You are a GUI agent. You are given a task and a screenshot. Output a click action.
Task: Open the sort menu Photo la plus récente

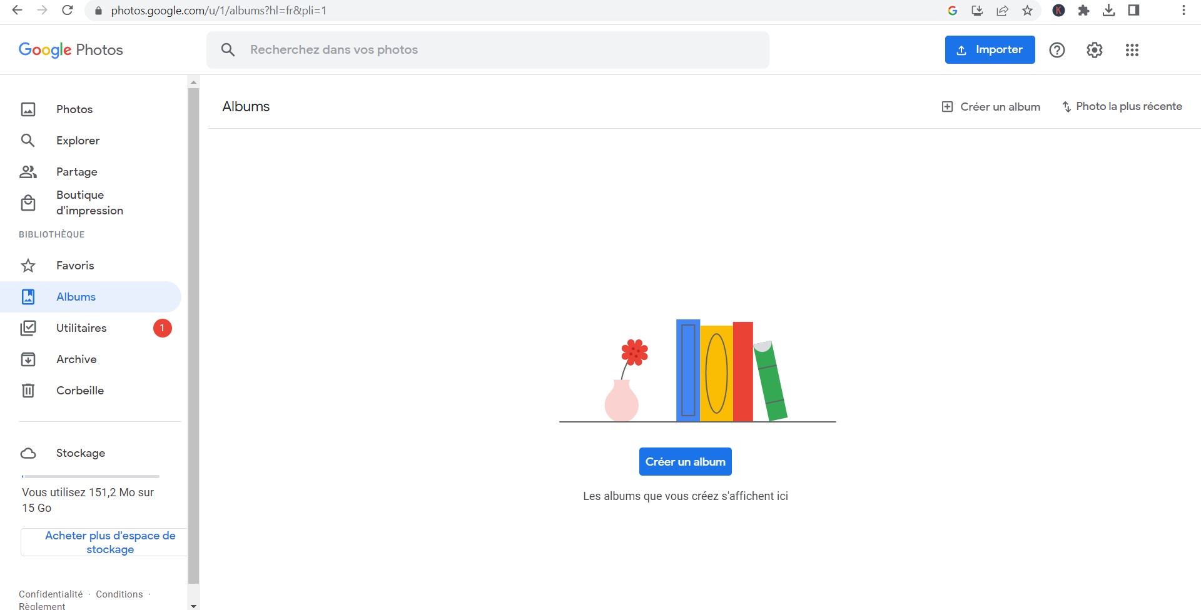point(1122,107)
